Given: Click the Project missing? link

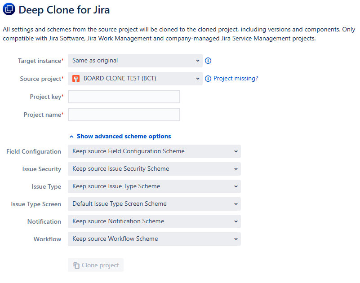Looking at the screenshot, I should click(x=236, y=79).
